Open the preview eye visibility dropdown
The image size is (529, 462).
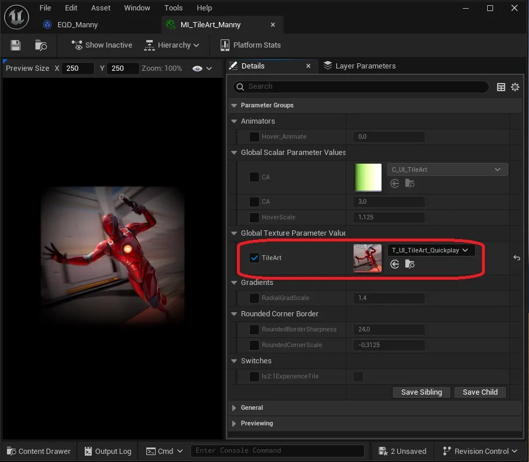coord(202,68)
